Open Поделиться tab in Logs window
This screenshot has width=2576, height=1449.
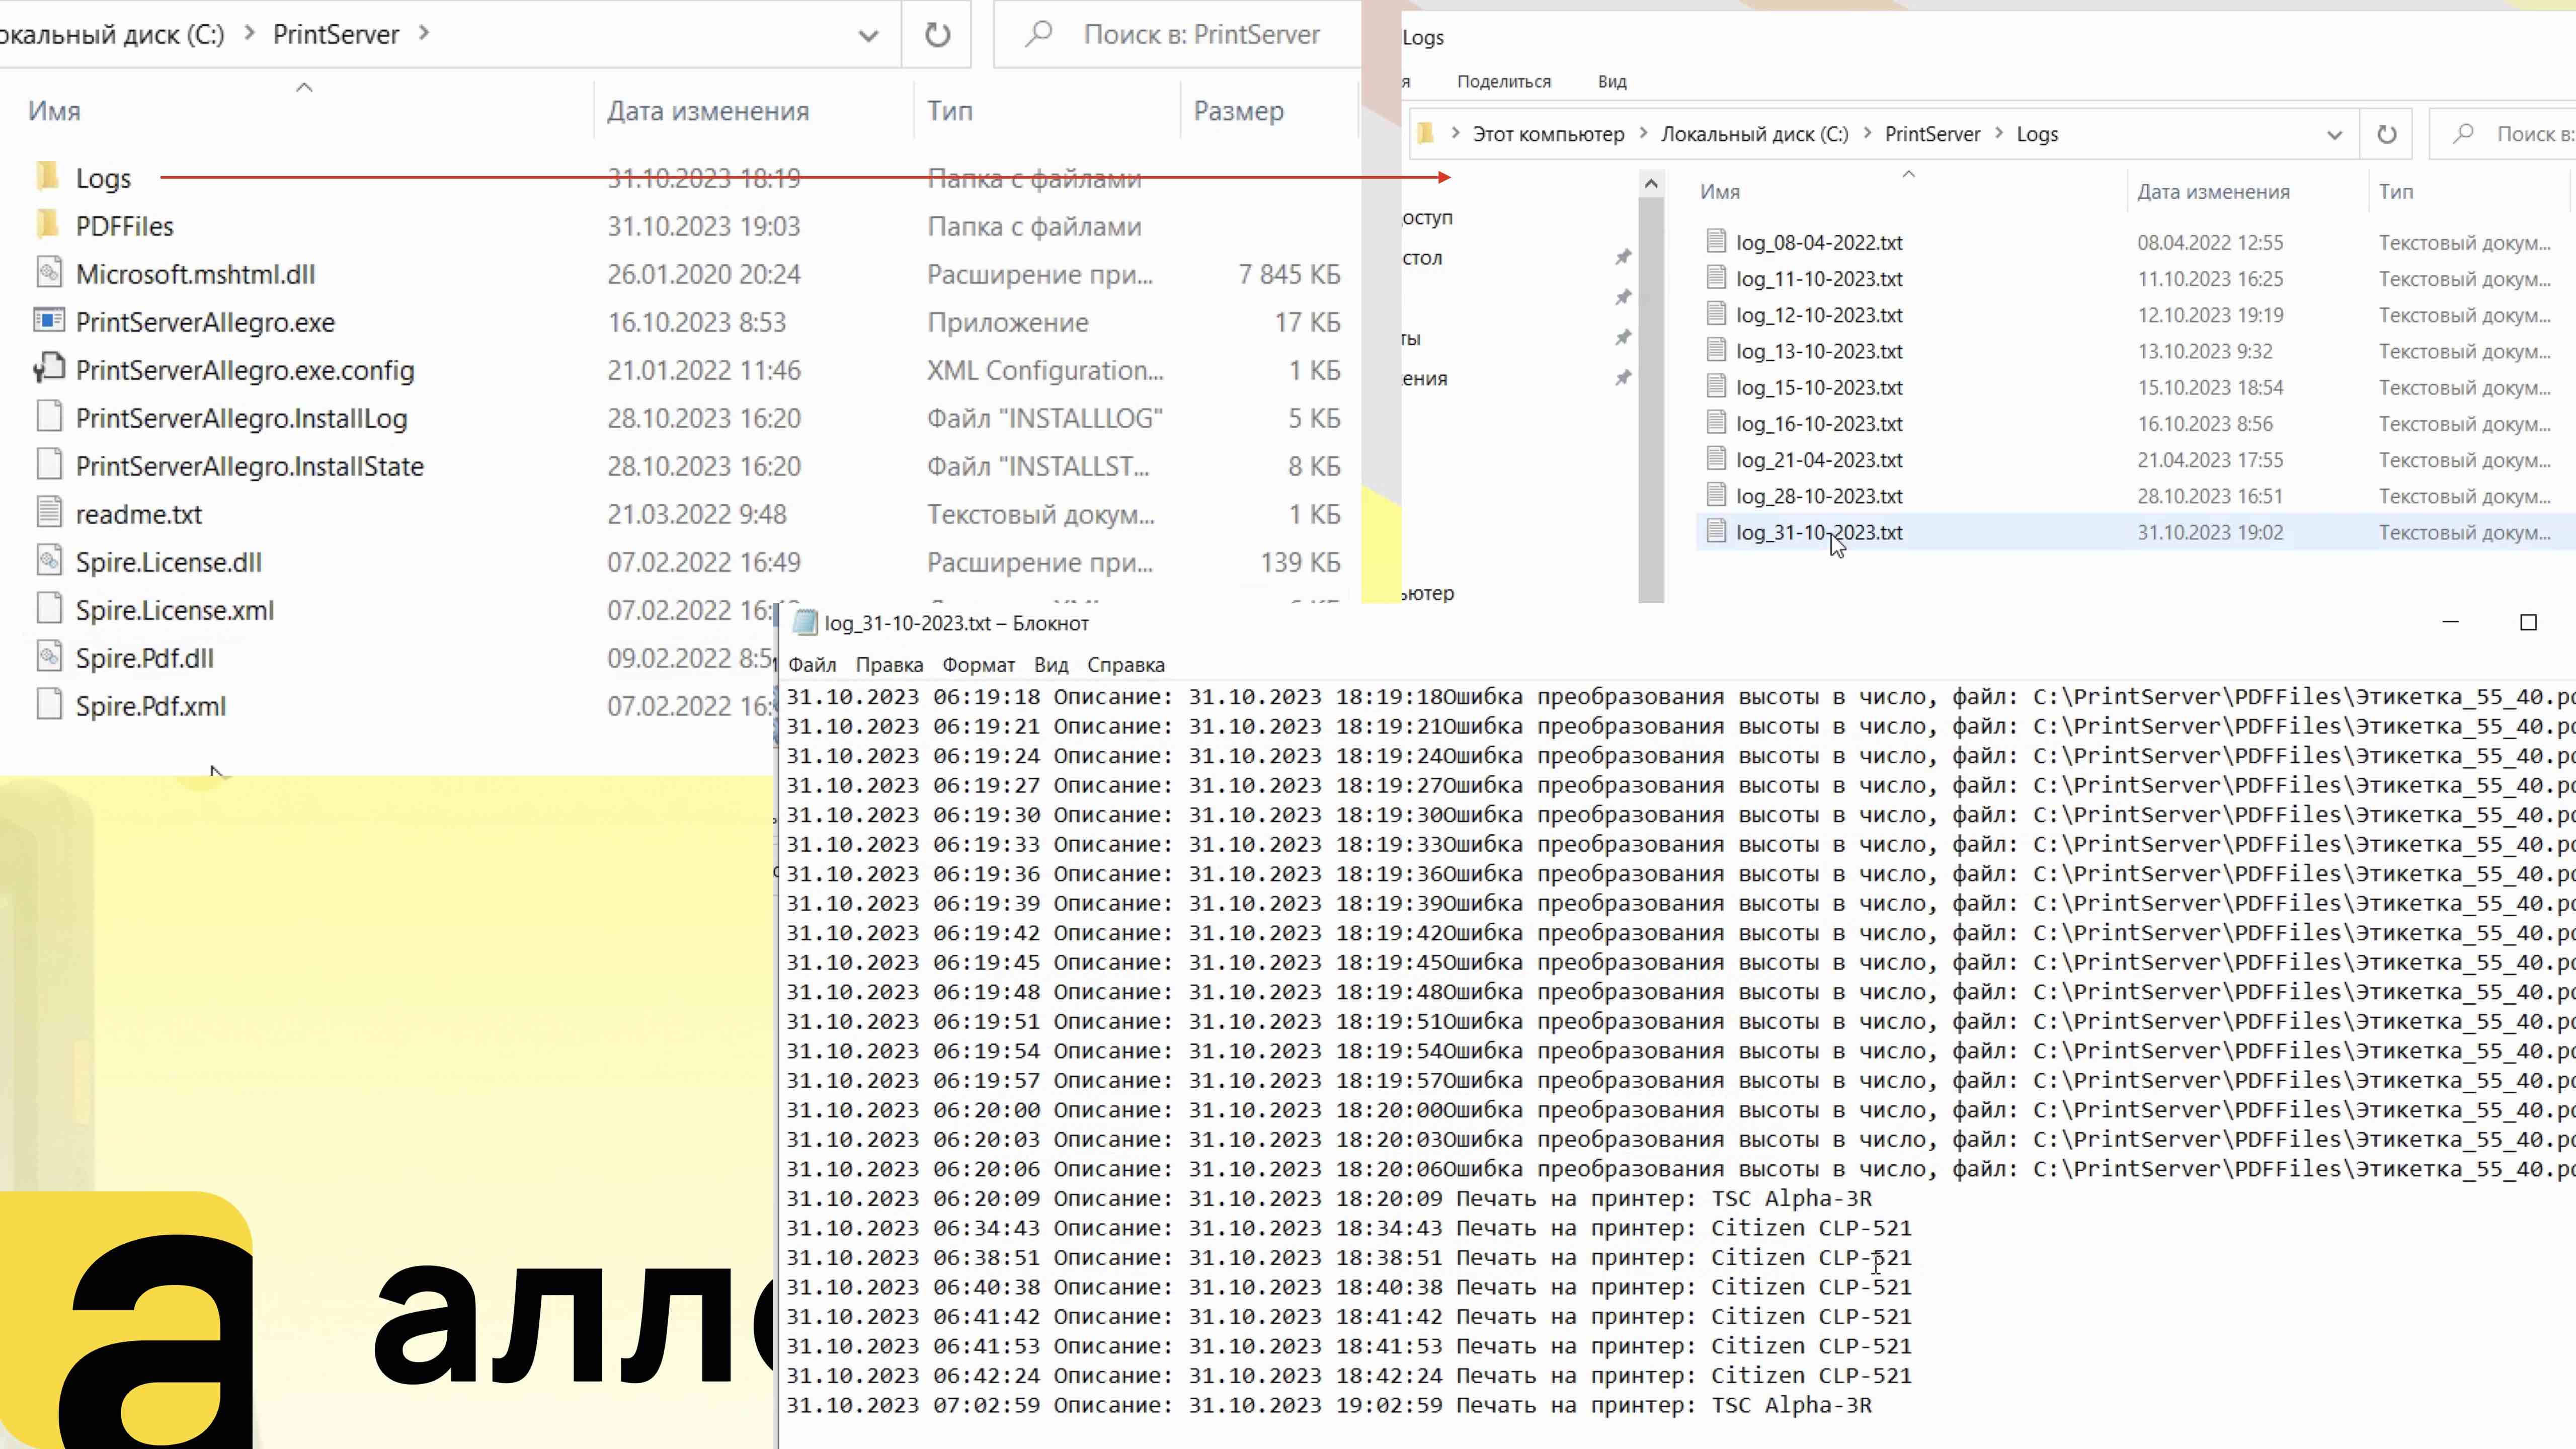coord(1504,82)
